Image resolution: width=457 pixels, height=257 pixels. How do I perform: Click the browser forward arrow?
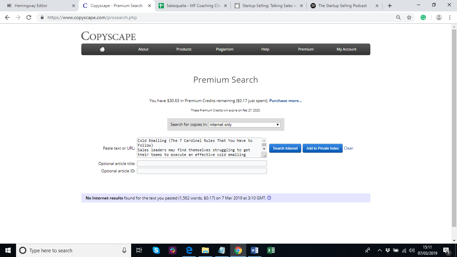pyautogui.click(x=18, y=17)
